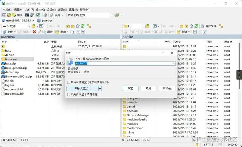Refresh the local D:\debian\ panel

click(83, 26)
